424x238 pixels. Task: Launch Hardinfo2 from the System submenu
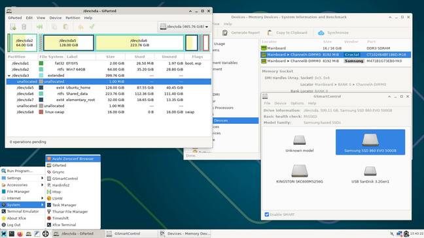point(73,185)
